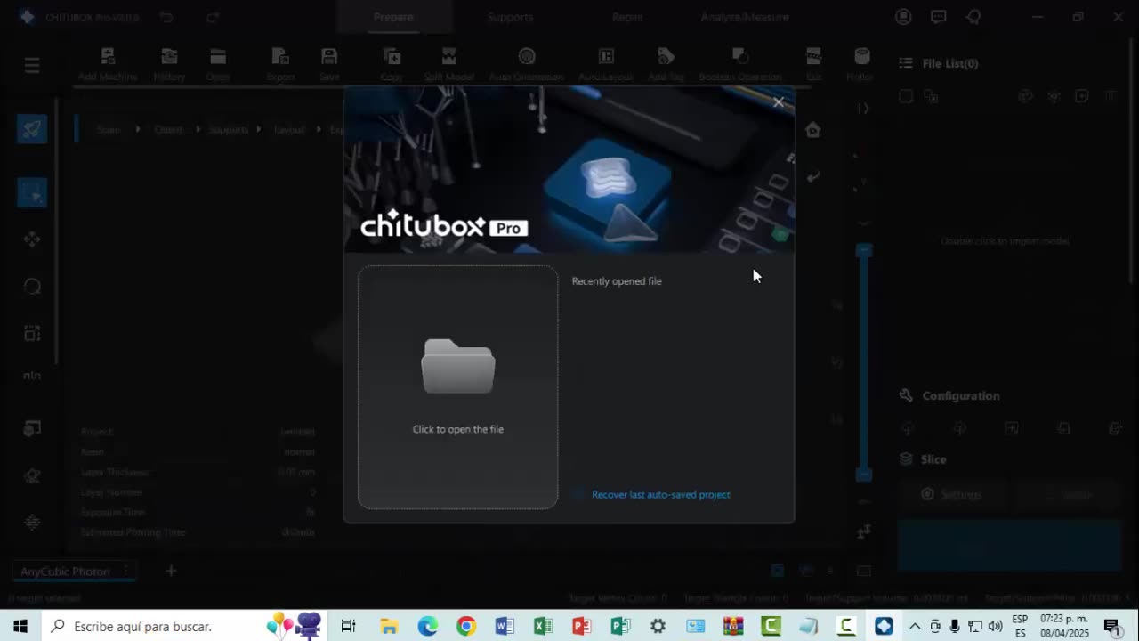Open Microsoft Edge from the taskbar
This screenshot has width=1139, height=641.
coord(428,627)
